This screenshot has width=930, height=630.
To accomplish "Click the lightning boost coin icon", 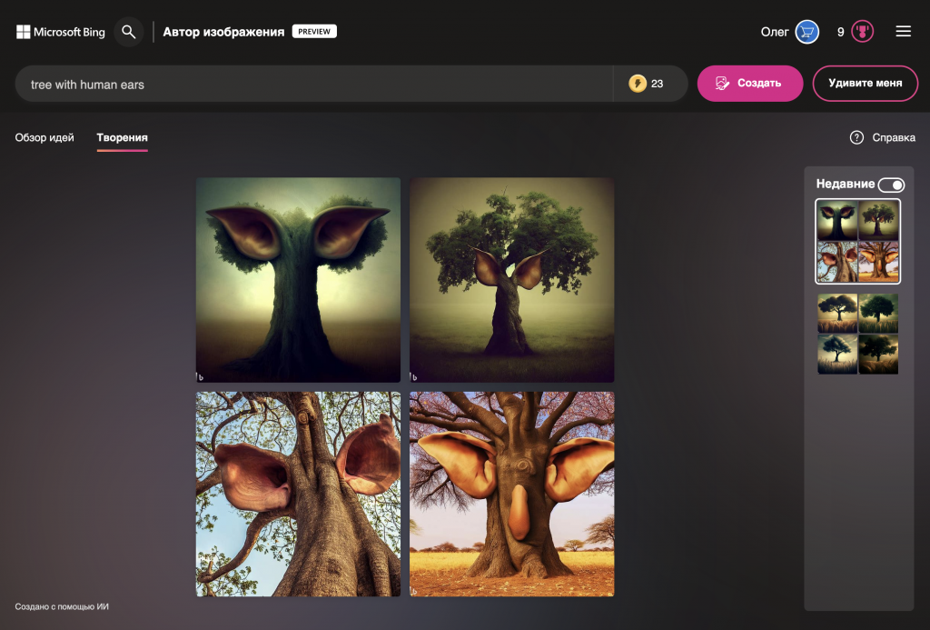I will coord(638,83).
